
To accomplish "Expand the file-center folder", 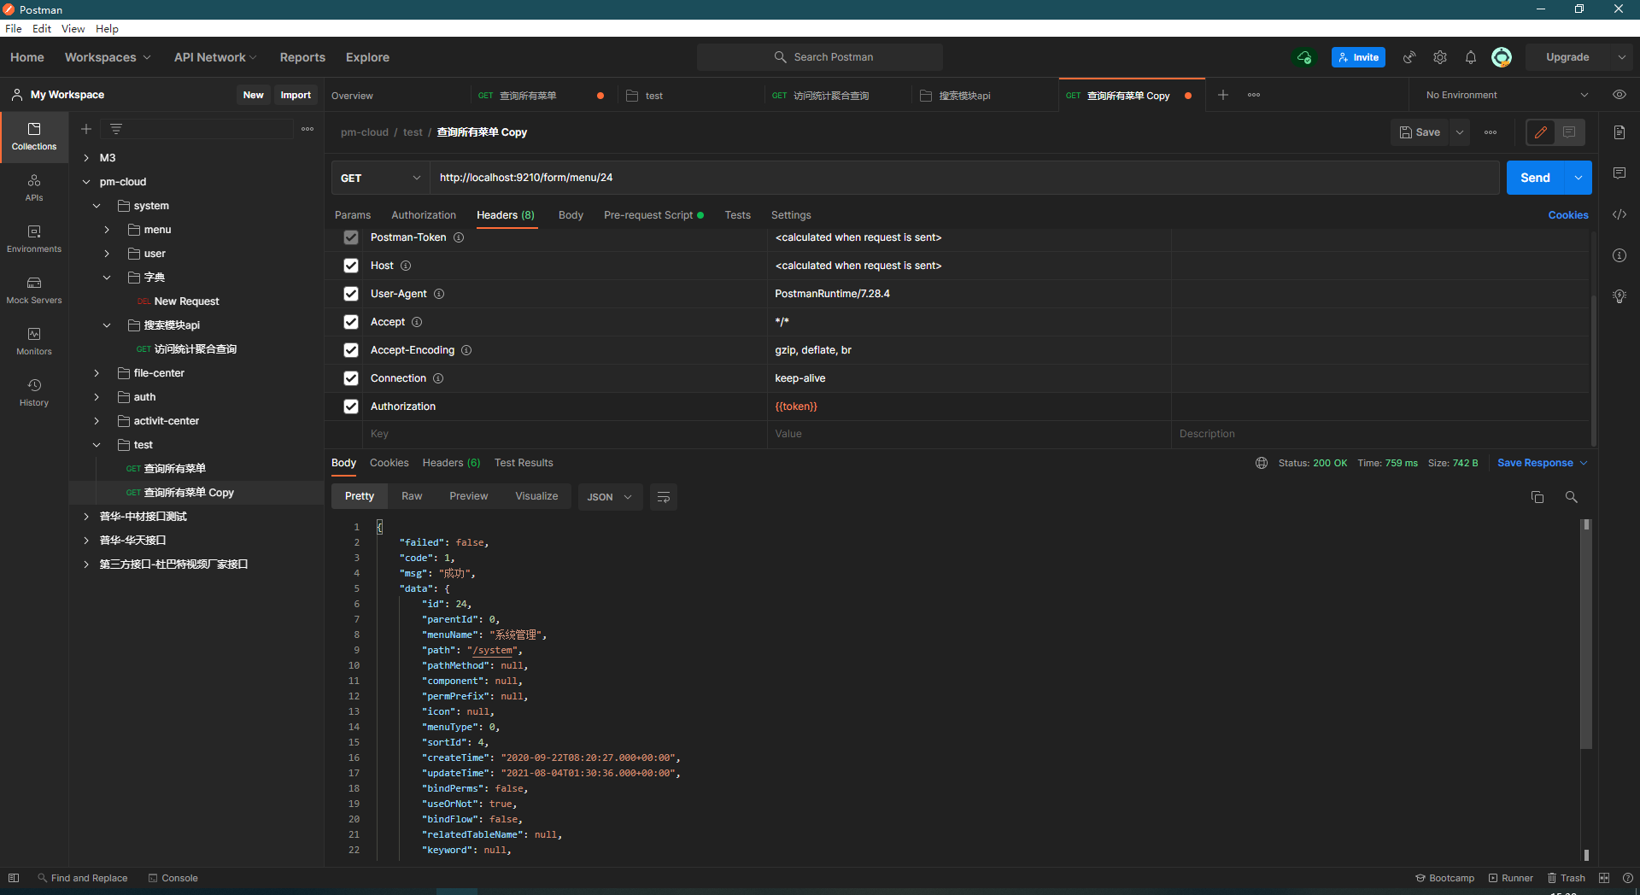I will point(97,373).
